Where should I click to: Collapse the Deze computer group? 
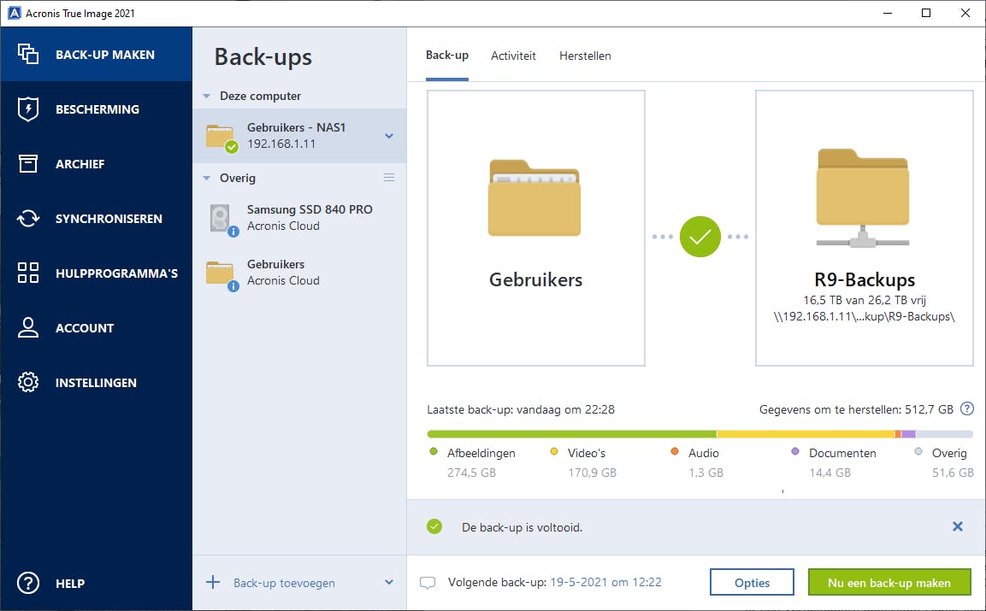205,96
